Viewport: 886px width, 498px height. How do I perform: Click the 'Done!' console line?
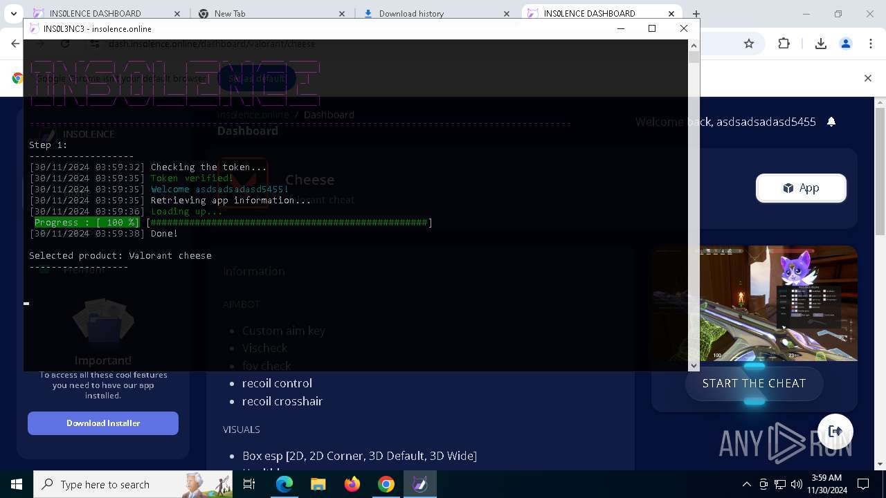pos(164,233)
